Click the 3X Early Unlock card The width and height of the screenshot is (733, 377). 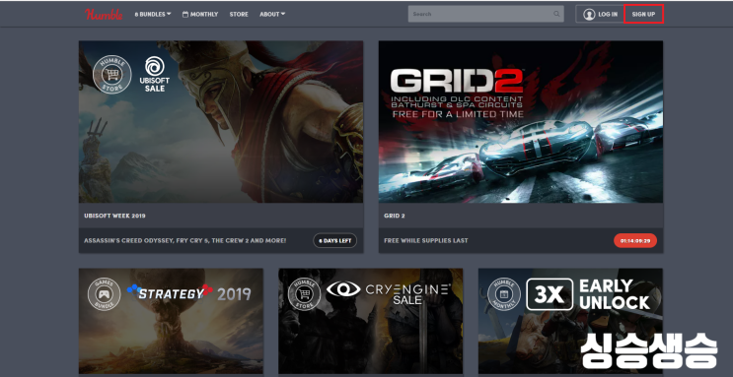570,321
